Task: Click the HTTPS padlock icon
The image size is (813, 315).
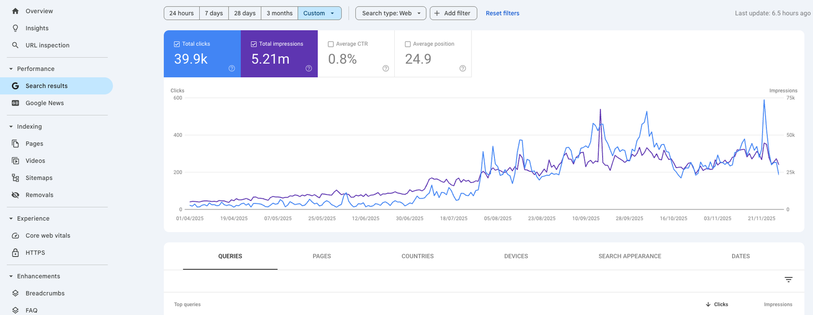Action: [x=15, y=253]
